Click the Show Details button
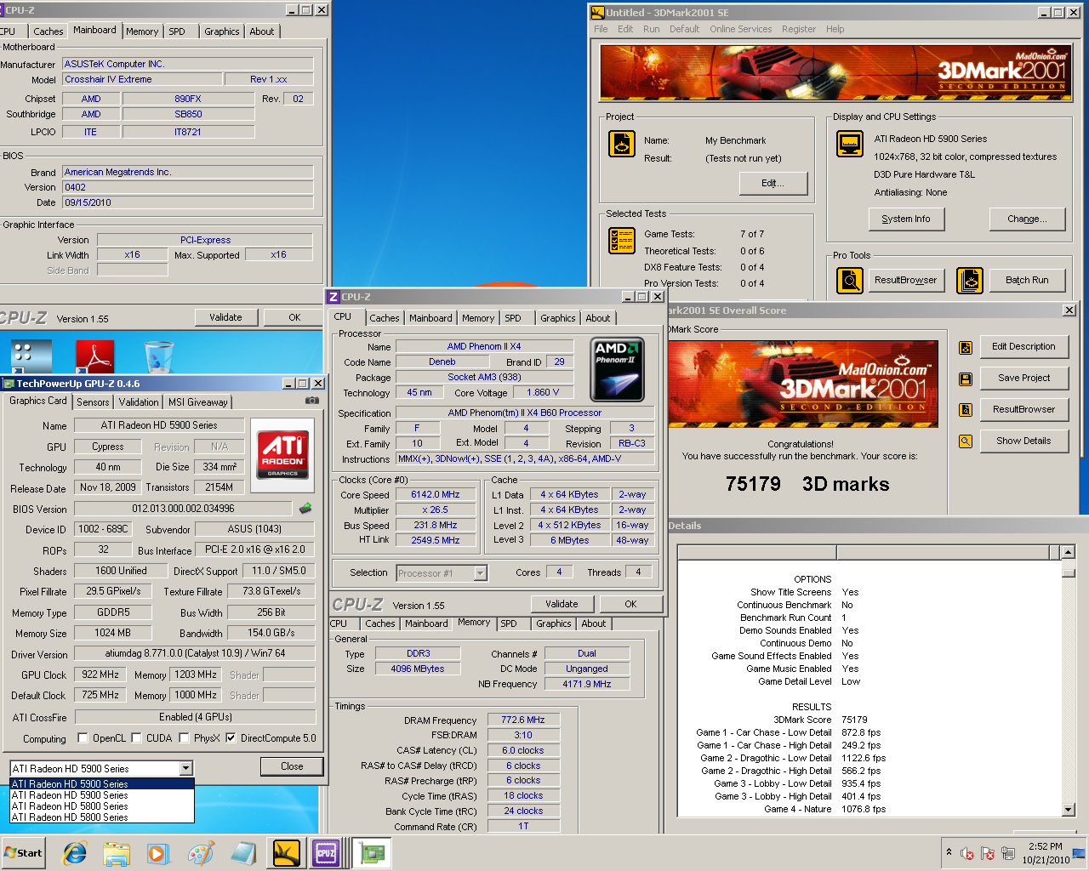The image size is (1089, 871). coord(1023,441)
